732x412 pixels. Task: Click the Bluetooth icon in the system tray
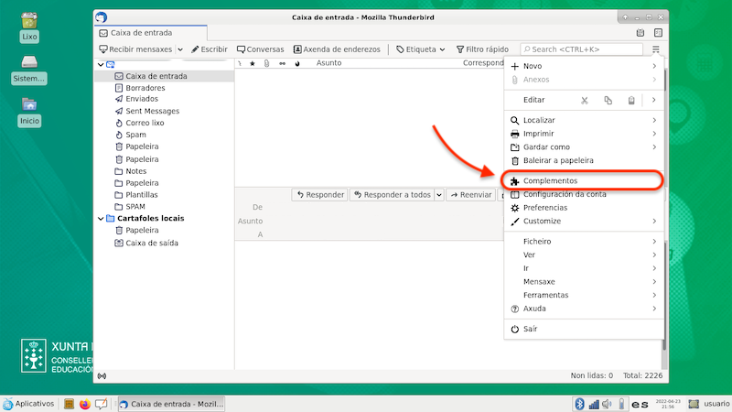tap(579, 404)
